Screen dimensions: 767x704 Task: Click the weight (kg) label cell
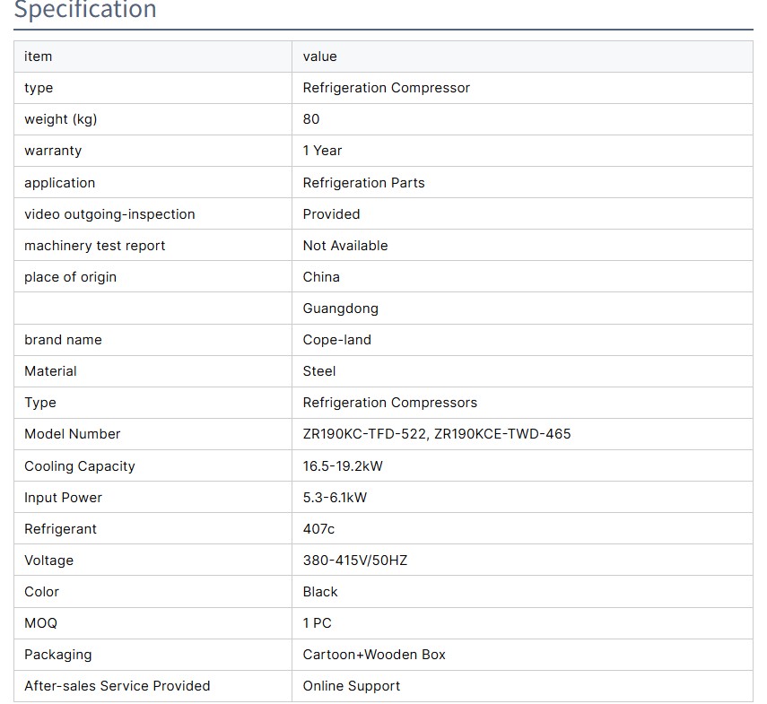(60, 119)
